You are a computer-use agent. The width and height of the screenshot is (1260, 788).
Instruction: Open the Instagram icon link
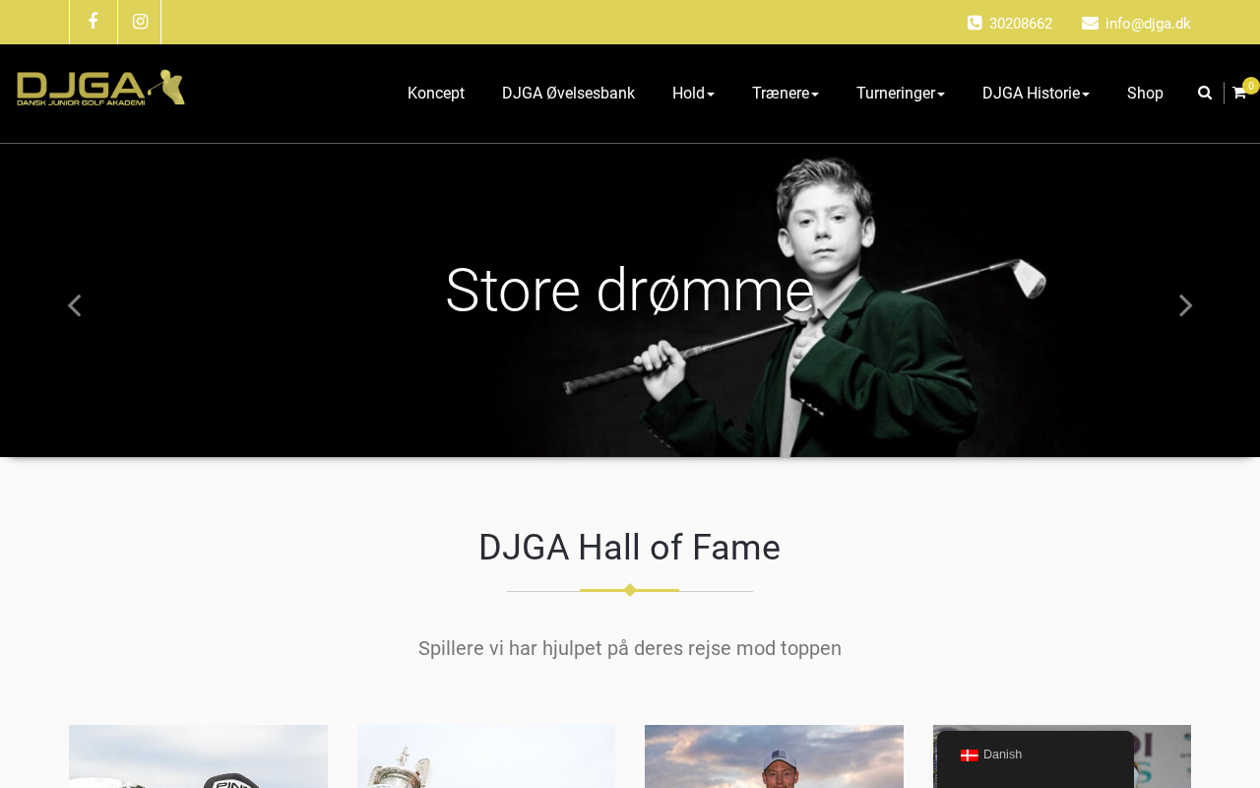[140, 22]
